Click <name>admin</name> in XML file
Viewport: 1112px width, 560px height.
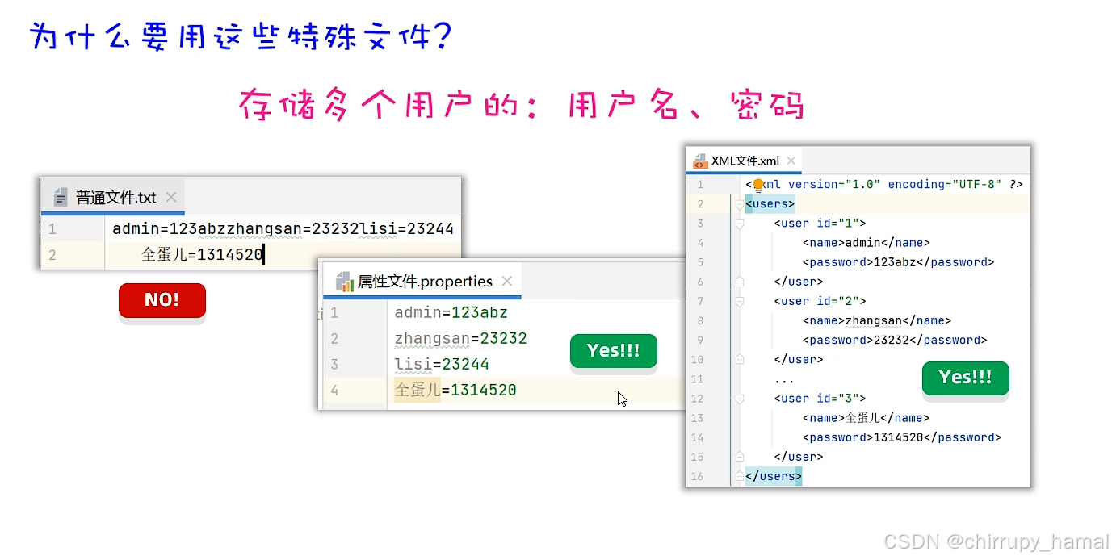[867, 243]
